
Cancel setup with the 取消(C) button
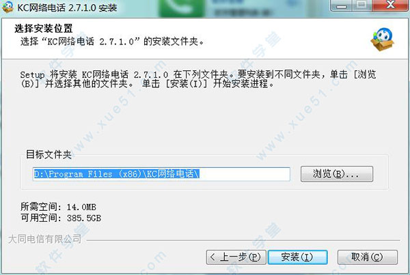coord(368,257)
